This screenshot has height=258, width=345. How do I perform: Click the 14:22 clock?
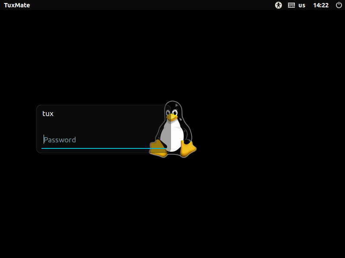pos(321,5)
